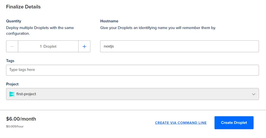This screenshot has width=266, height=138.
Task: Decrease Droplet quantity with minus icon
Action: (x=12, y=46)
